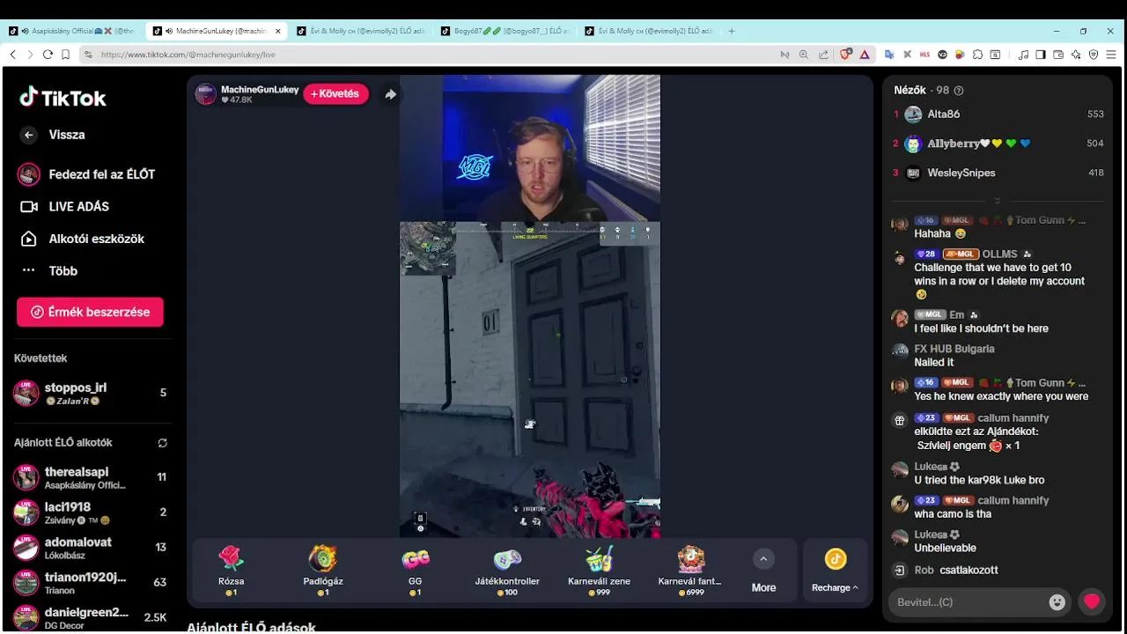Open therealsapi live channel
1127x634 pixels.
92,477
